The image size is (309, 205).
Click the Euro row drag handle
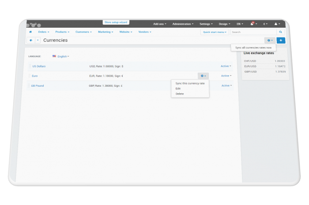click(x=30, y=76)
